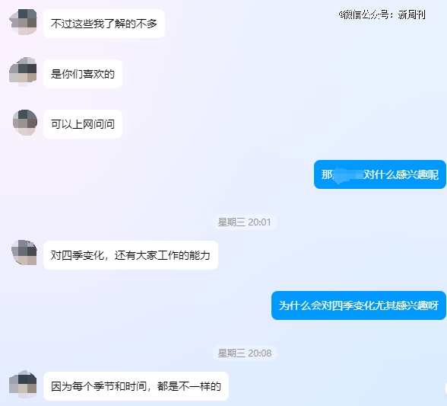The width and height of the screenshot is (447, 406).
Task: Click the '微信公众号：新周刊' watermark text
Action: tap(382, 14)
